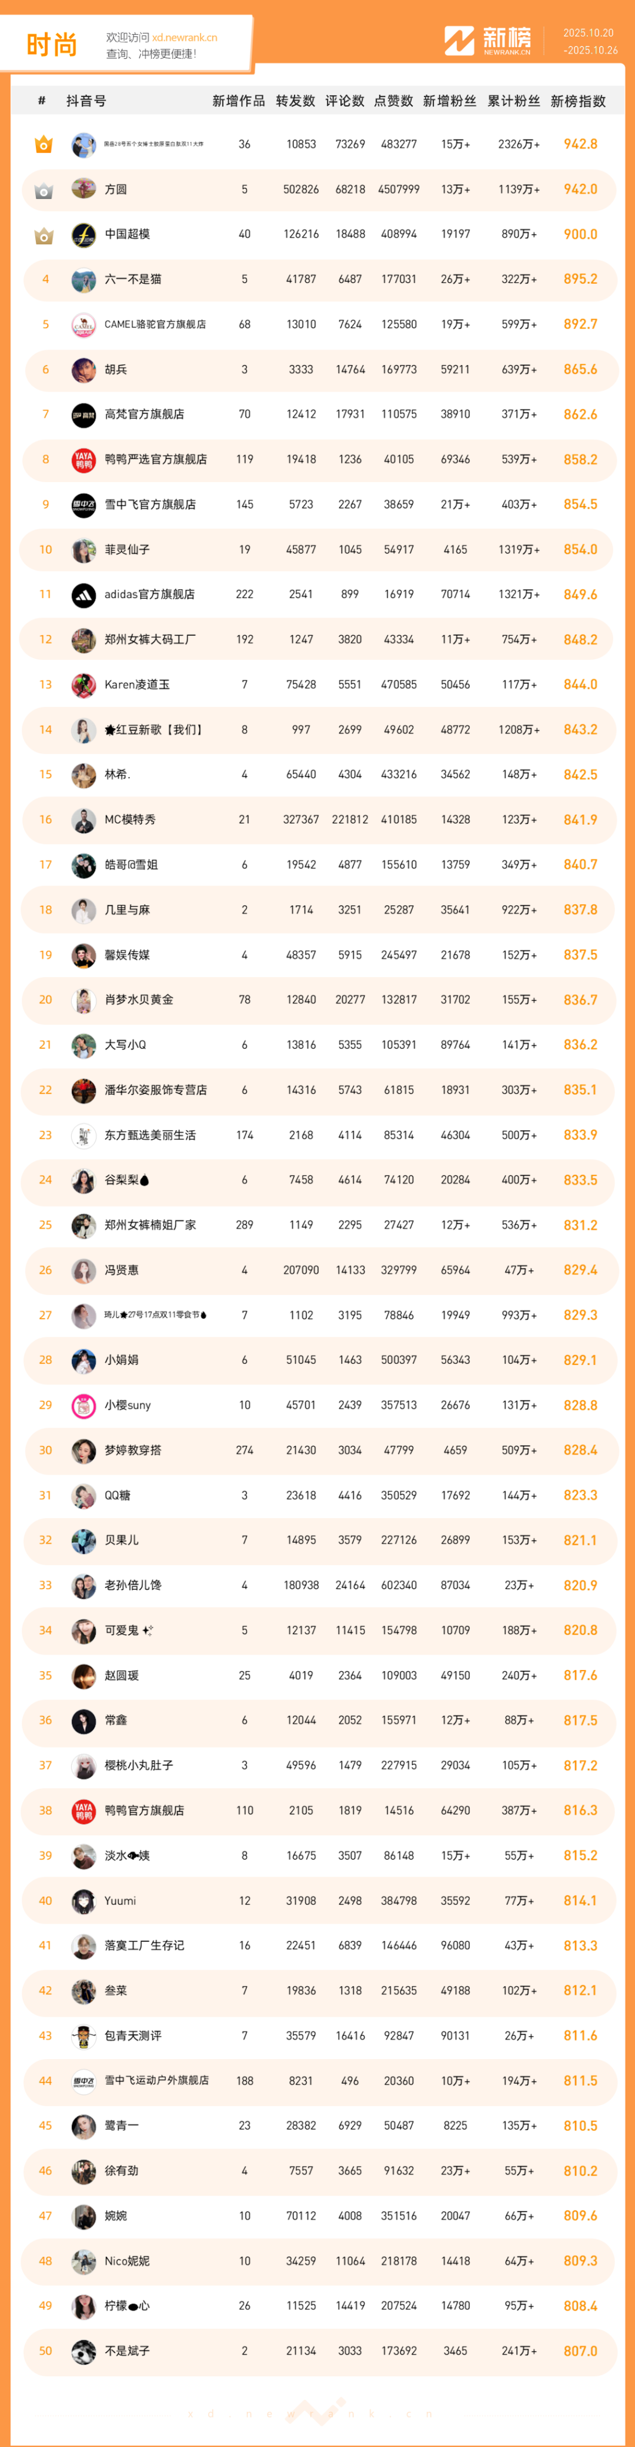Click the 累计粉丝 column header
Image resolution: width=635 pixels, height=2447 pixels.
[513, 101]
